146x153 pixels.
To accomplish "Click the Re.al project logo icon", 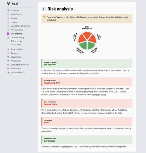I will coord(8,4).
